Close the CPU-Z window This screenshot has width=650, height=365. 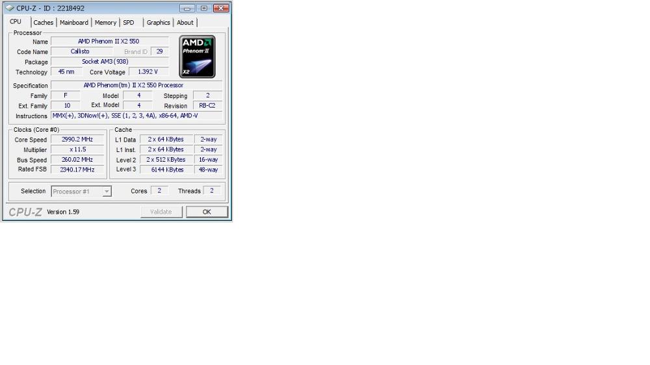(221, 8)
